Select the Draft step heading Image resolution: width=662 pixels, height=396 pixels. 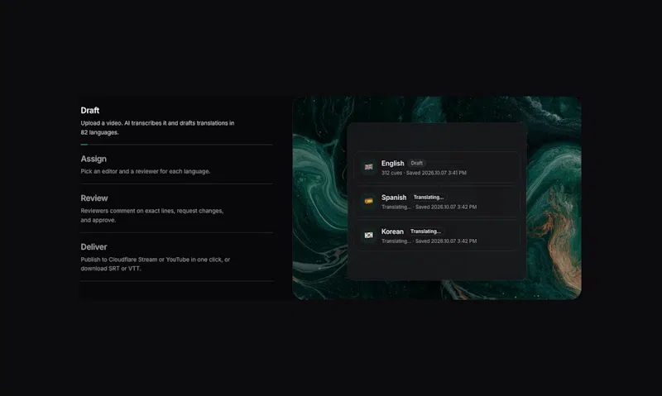pyautogui.click(x=90, y=111)
